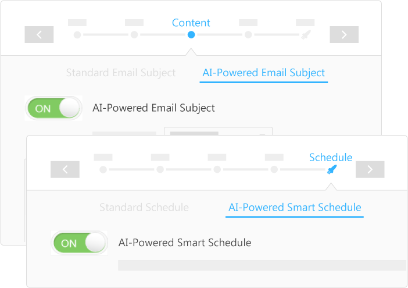
Task: Switch to the Standard Email Subject tab
Action: tap(121, 73)
